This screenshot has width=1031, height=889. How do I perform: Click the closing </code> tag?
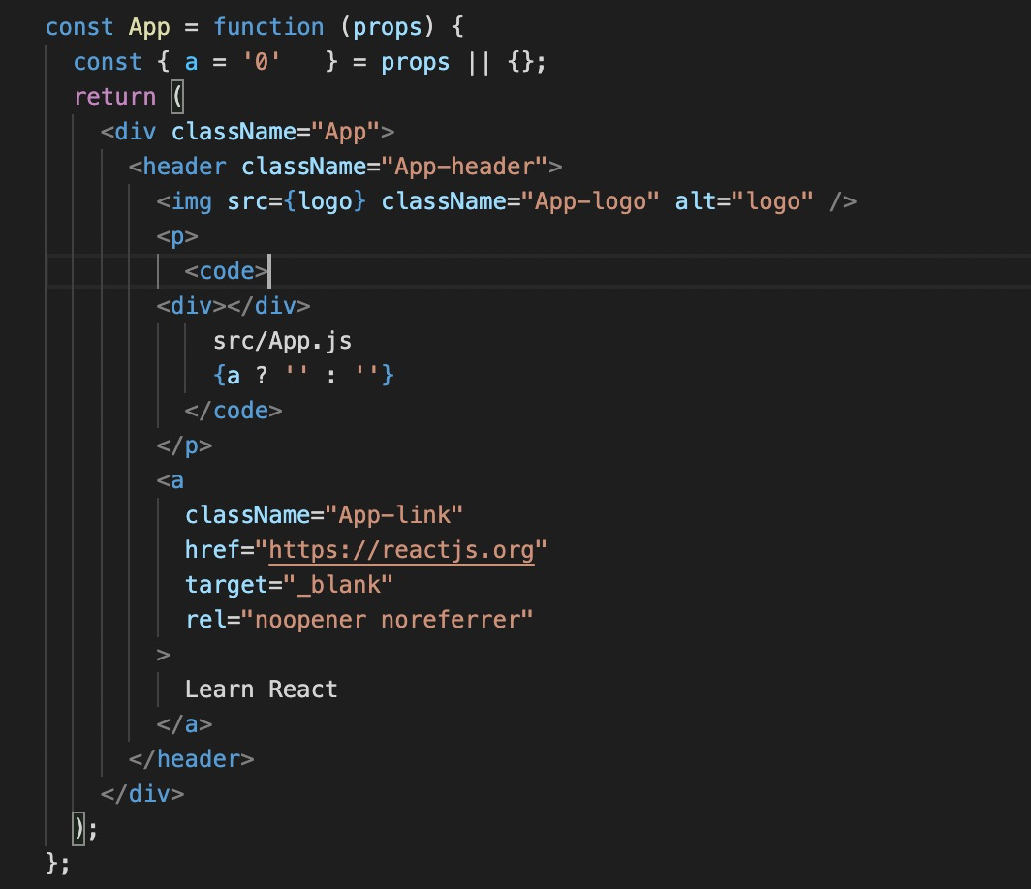pyautogui.click(x=233, y=410)
